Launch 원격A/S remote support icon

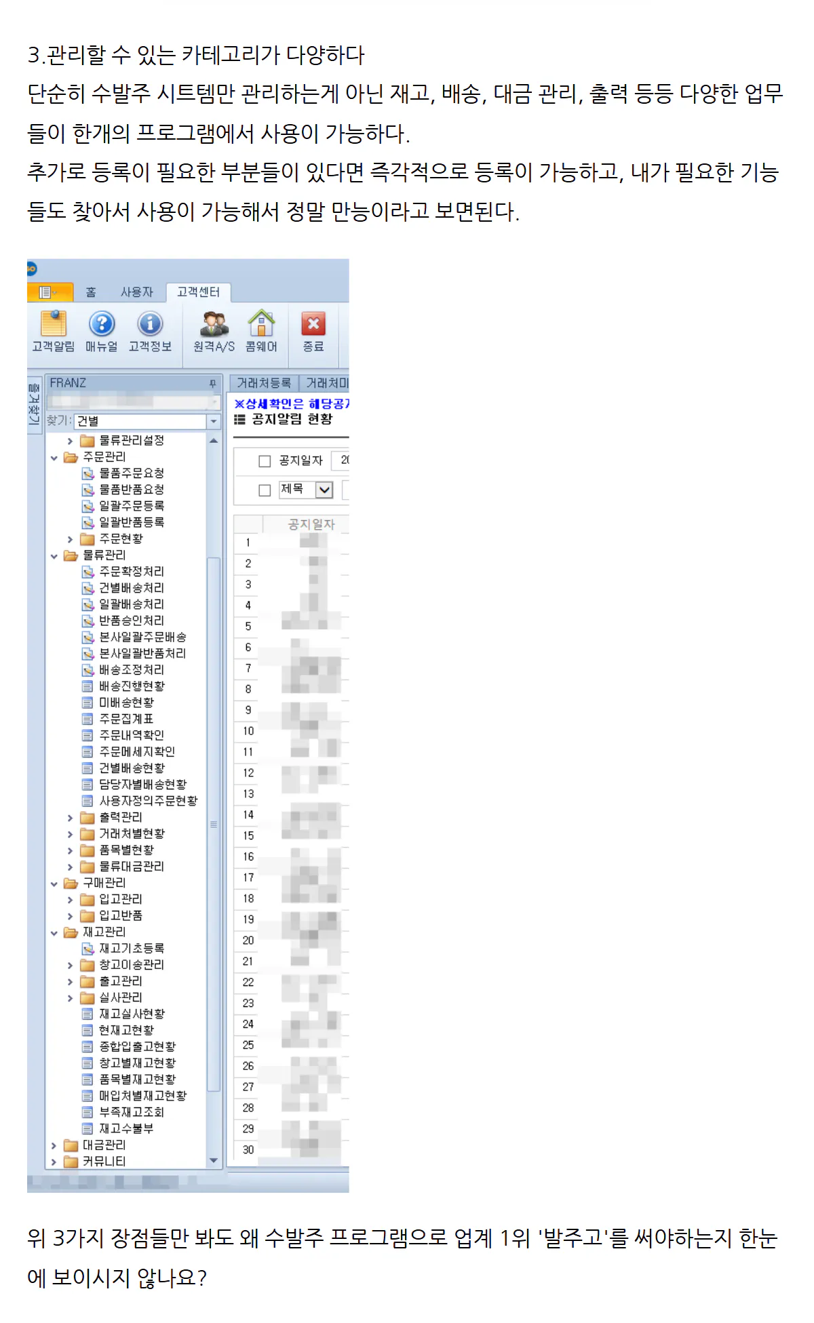pyautogui.click(x=214, y=325)
